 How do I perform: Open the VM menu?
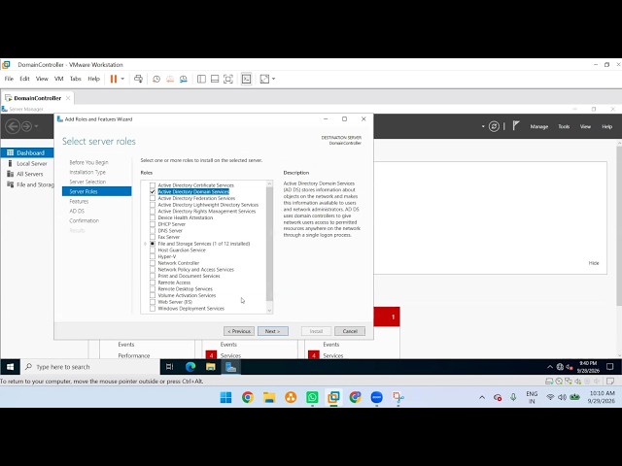58,79
